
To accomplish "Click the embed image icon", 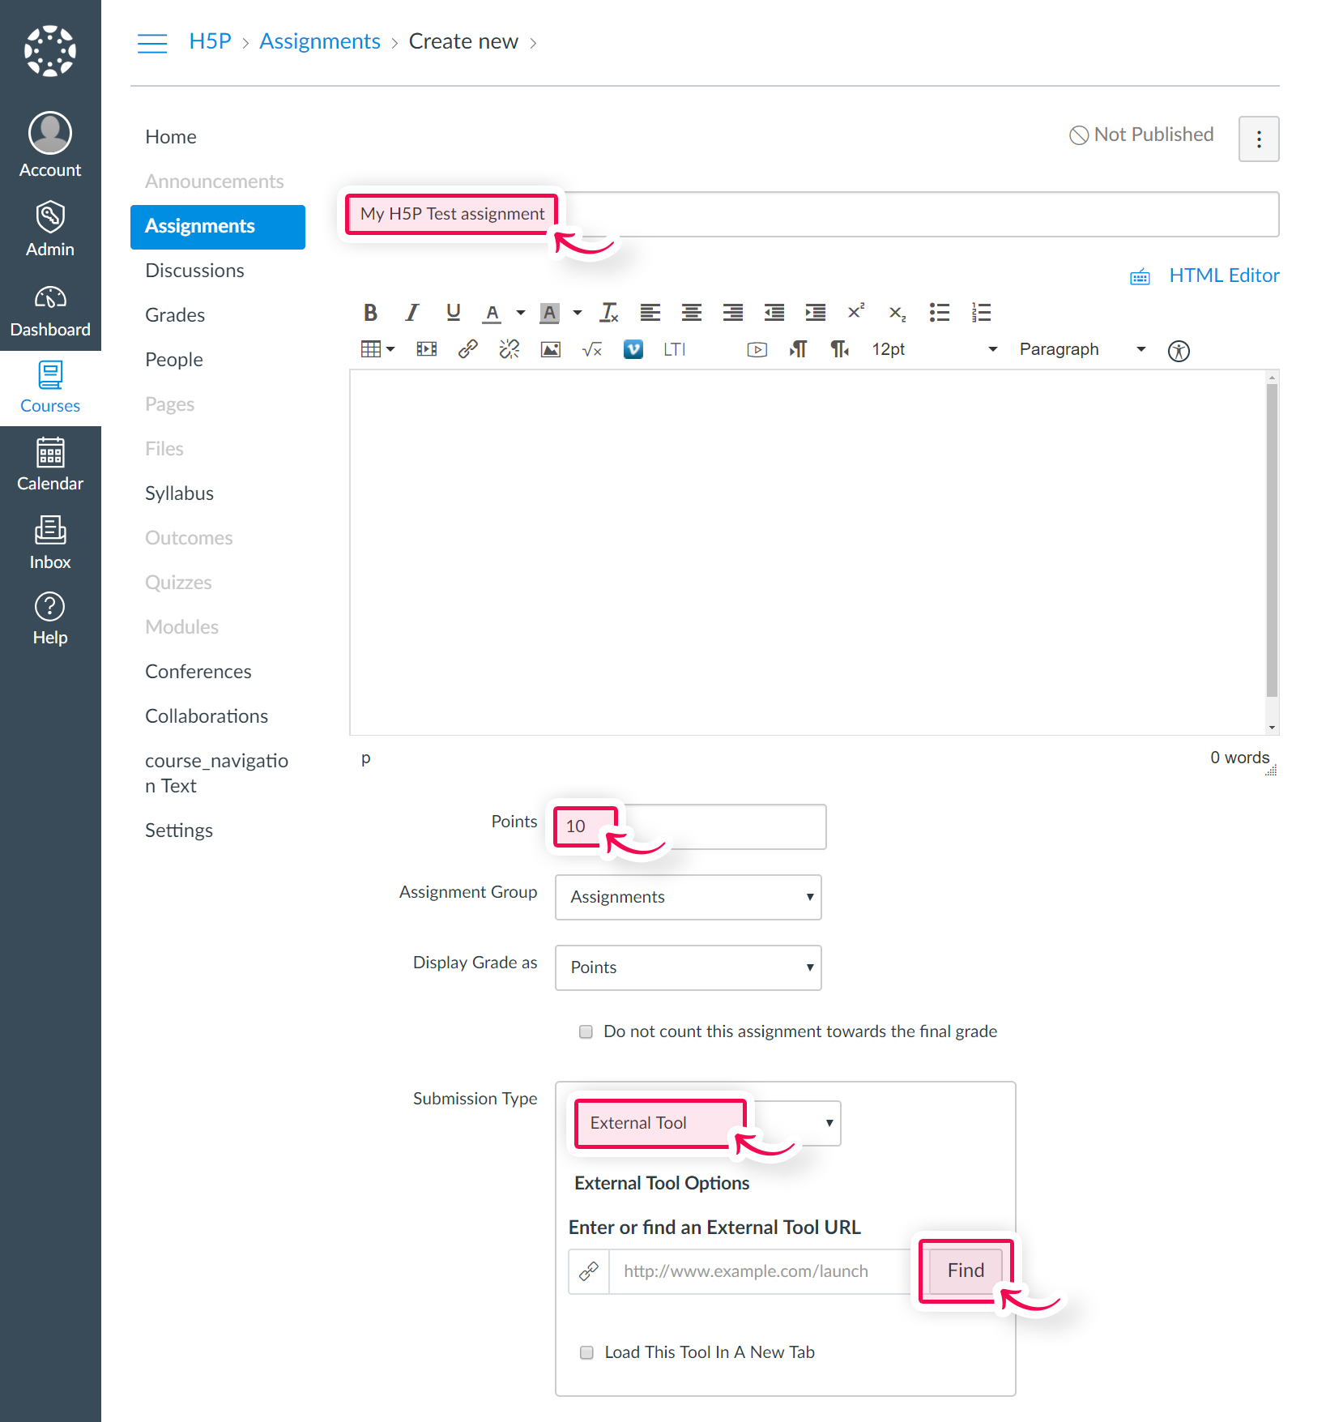I will click(x=551, y=350).
